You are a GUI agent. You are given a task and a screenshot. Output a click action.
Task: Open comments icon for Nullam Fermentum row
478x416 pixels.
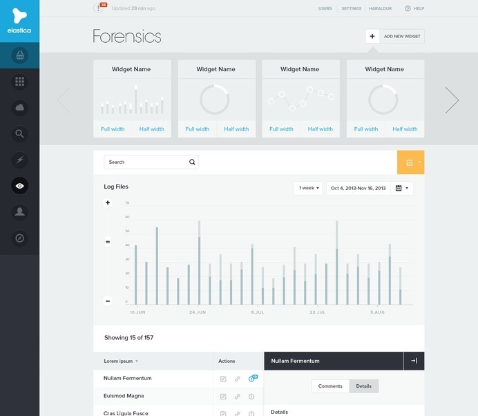(x=253, y=378)
